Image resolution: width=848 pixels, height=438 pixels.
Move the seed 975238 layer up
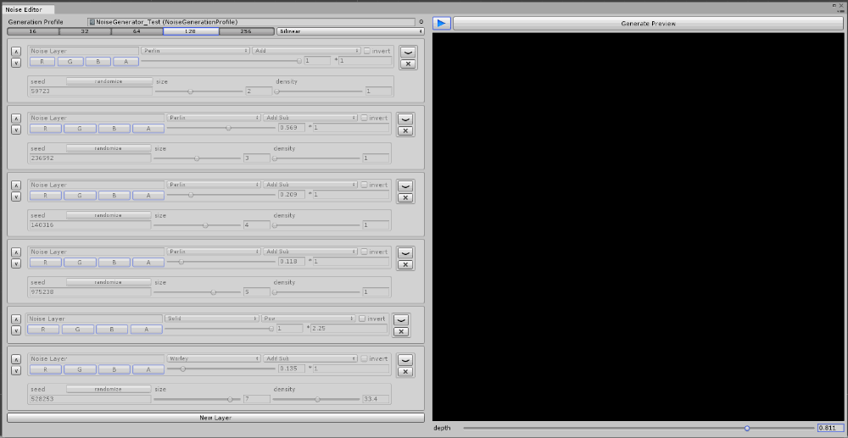tap(16, 252)
